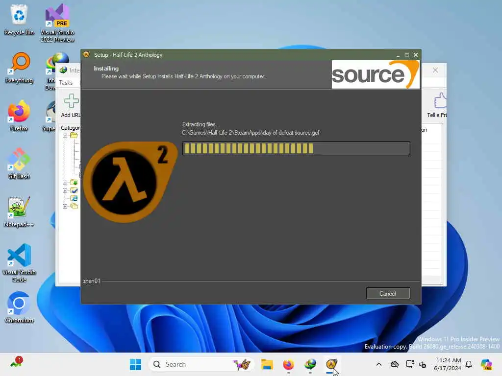
Task: Select the open yellow folder in categories
Action: pyautogui.click(x=74, y=136)
